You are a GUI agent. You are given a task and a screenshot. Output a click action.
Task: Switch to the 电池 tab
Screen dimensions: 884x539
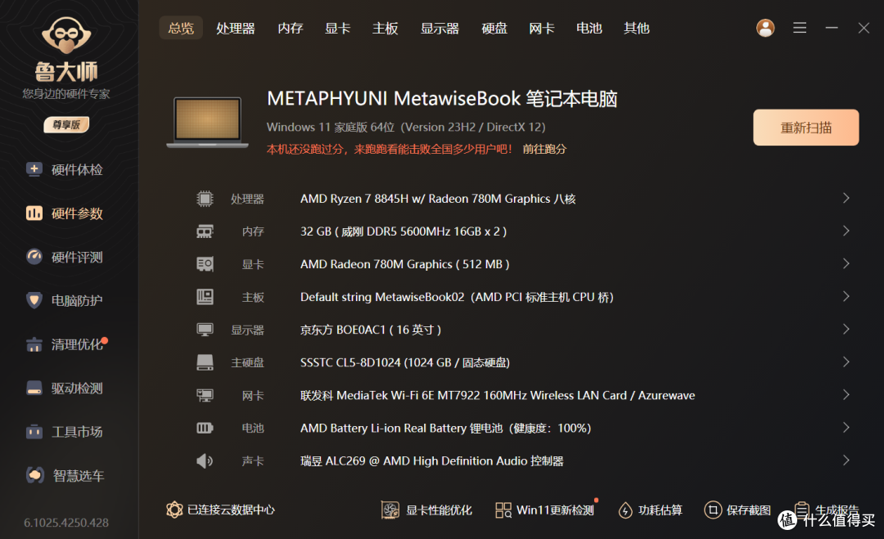[x=589, y=28]
